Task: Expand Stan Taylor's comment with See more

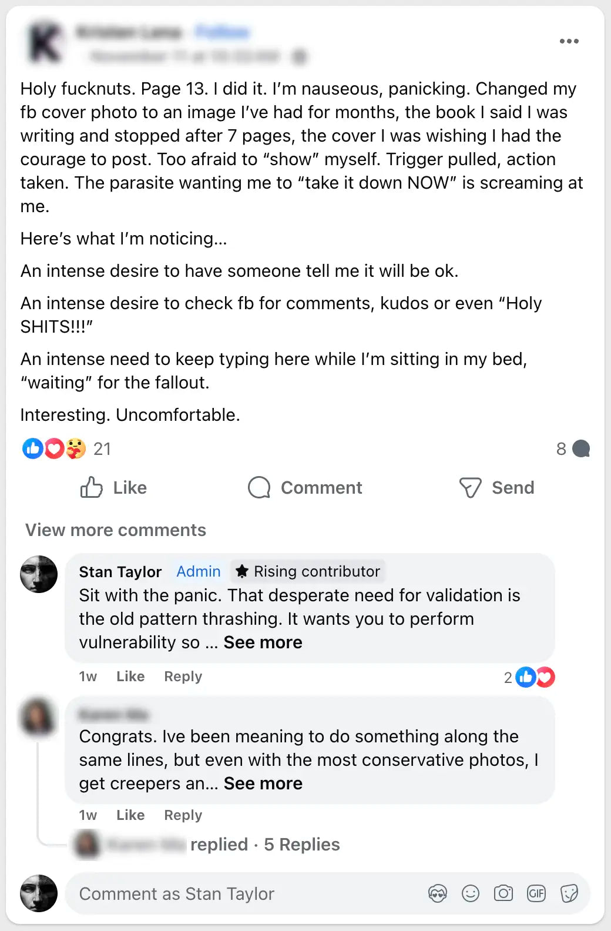Action: [263, 642]
